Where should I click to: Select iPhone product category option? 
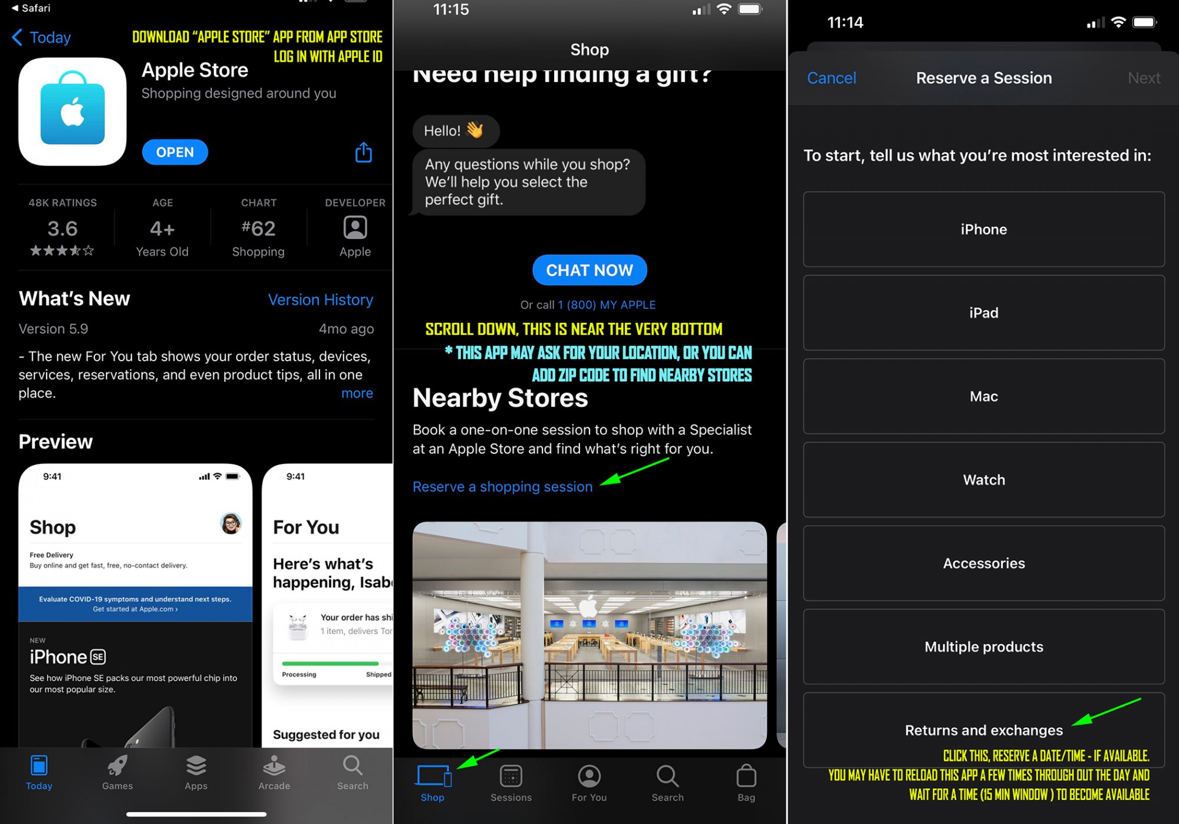click(x=983, y=228)
